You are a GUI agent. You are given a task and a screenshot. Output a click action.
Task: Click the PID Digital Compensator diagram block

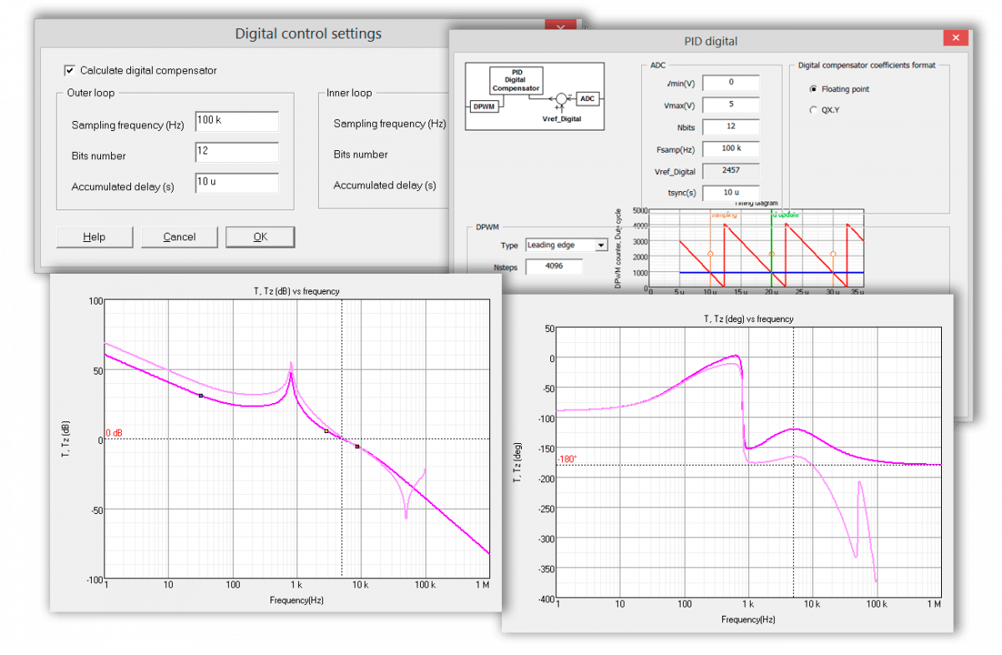pyautogui.click(x=516, y=80)
